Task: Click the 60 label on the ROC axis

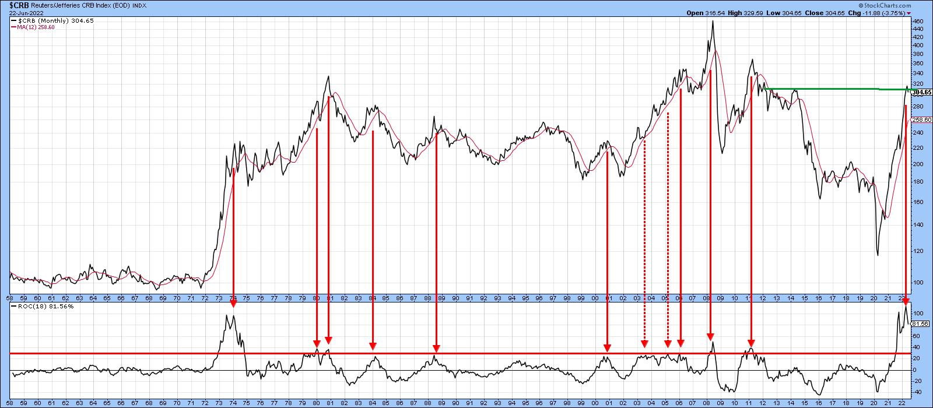Action: tap(917, 336)
